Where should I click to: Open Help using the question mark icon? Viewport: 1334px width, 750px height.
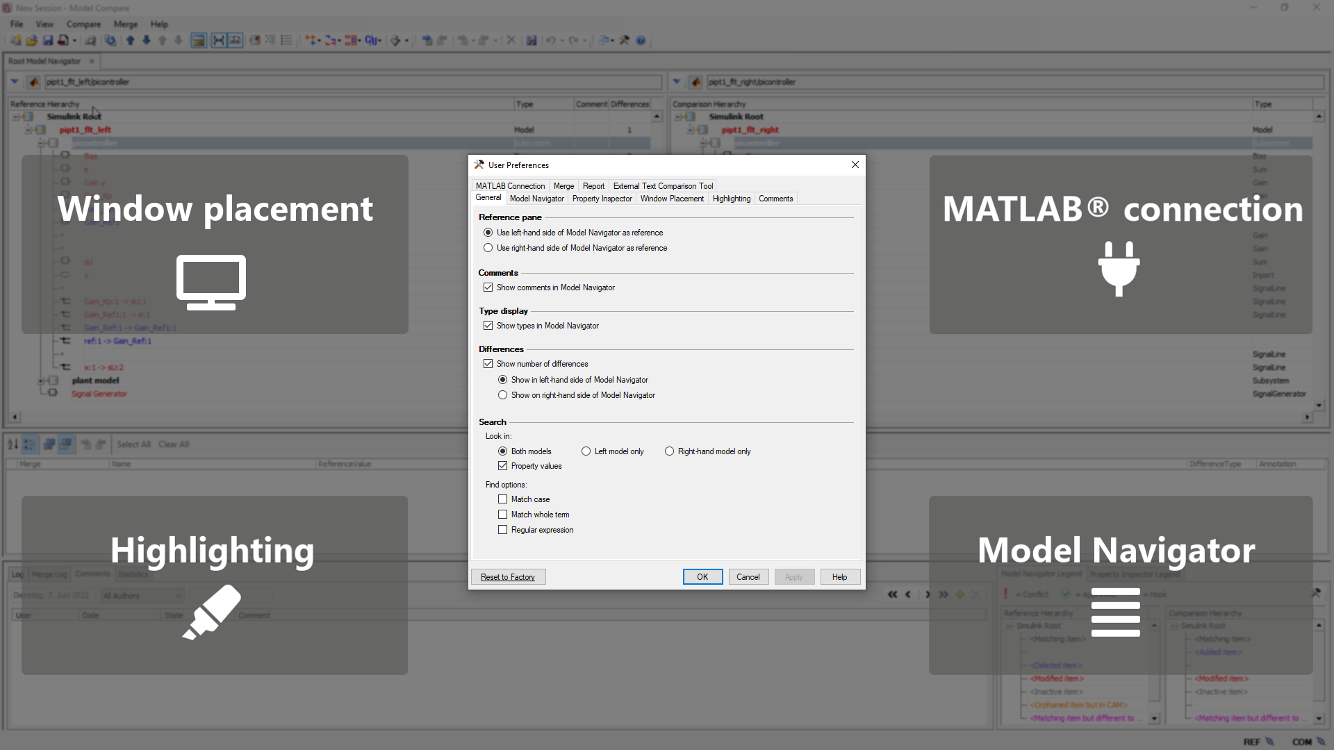point(641,40)
